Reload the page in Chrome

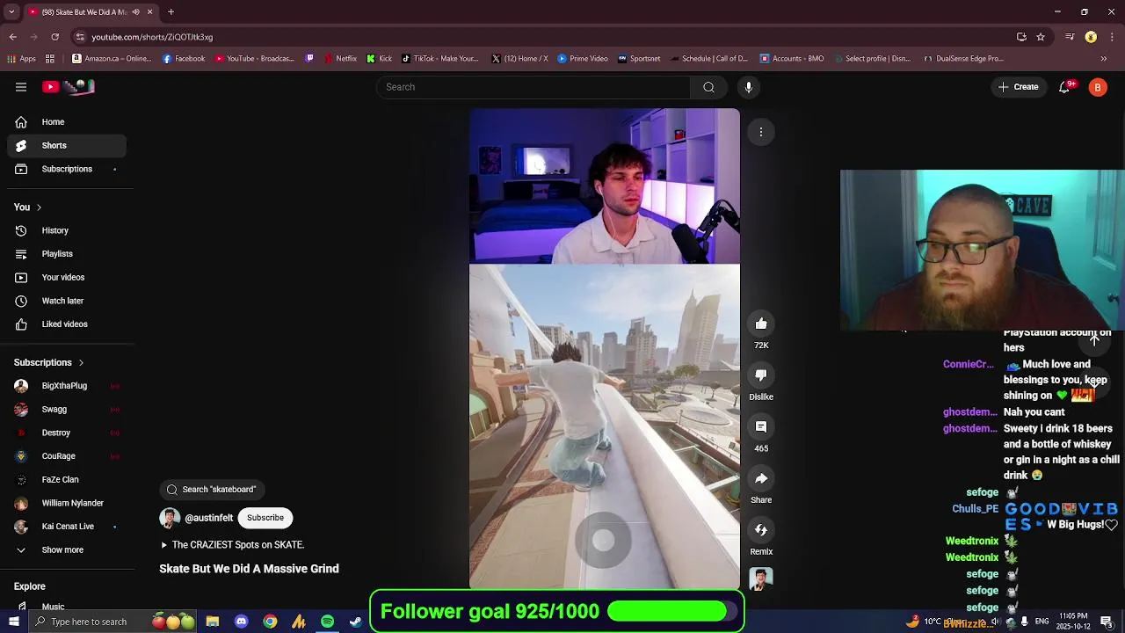[x=54, y=37]
